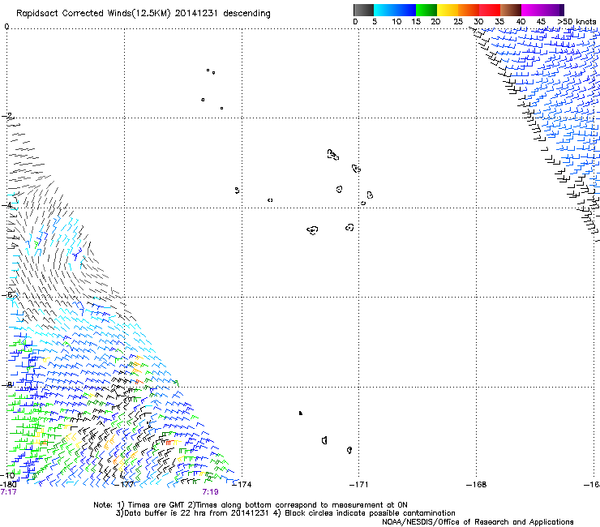Click the '>50 knots' legend label
The width and height of the screenshot is (600, 527).
(x=576, y=21)
